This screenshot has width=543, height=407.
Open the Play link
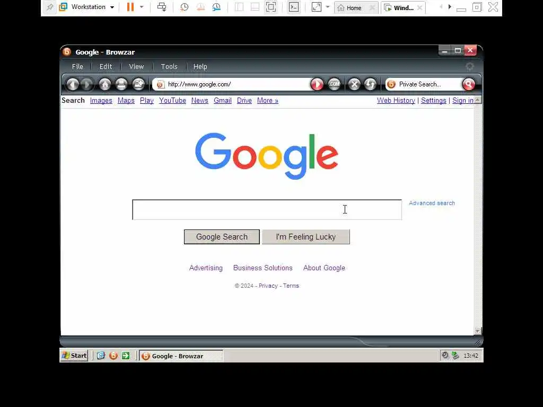point(147,100)
